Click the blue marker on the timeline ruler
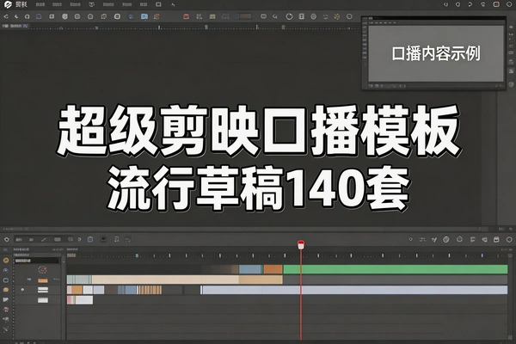Viewport: 516px width, 344px height. pyautogui.click(x=136, y=255)
